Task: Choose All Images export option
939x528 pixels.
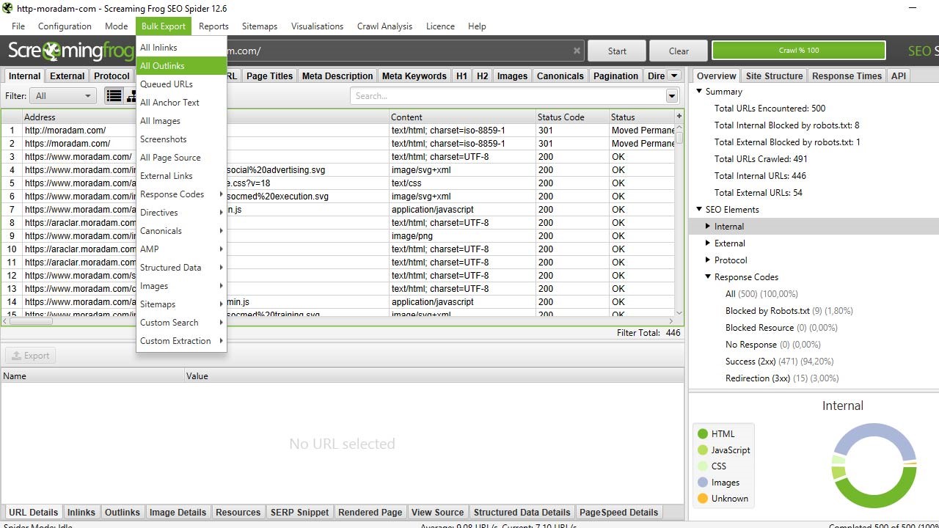Action: coord(181,121)
